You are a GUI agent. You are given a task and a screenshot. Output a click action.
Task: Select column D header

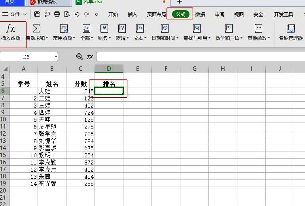coord(109,69)
